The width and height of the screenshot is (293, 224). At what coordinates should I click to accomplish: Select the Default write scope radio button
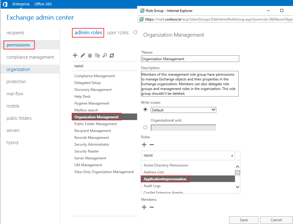click(x=145, y=110)
